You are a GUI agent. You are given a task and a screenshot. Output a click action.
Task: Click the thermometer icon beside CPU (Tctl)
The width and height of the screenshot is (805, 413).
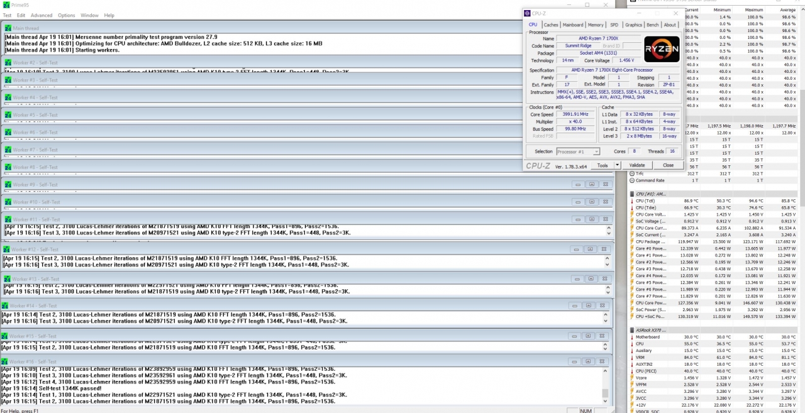(633, 201)
